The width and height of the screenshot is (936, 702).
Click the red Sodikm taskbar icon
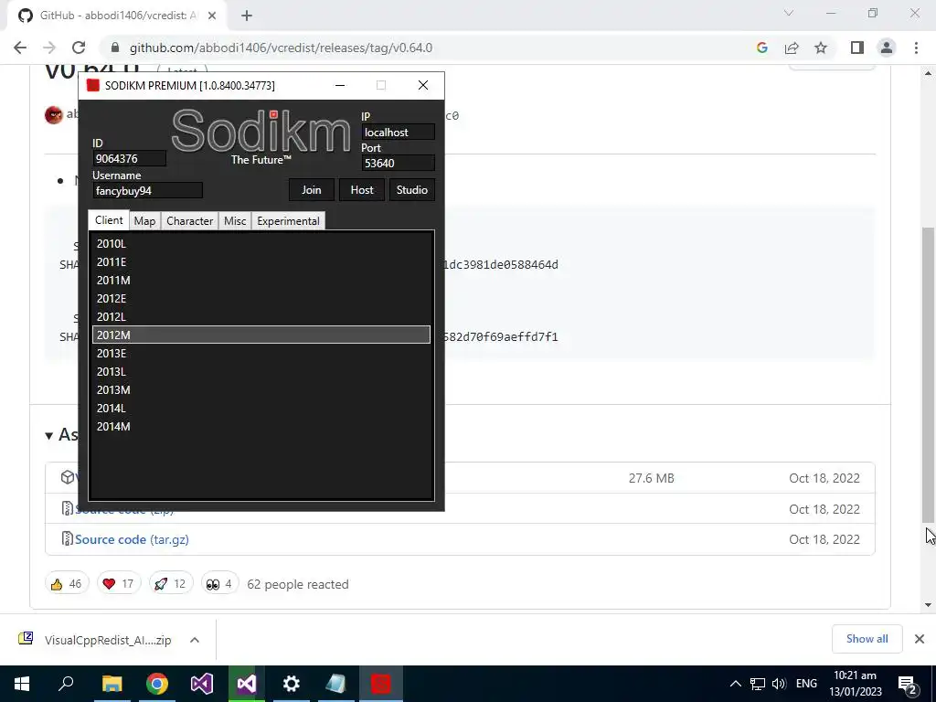[381, 684]
